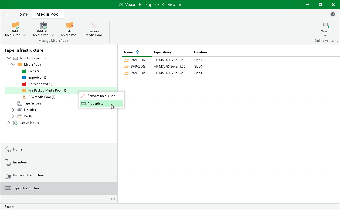The height and width of the screenshot is (210, 340).
Task: Click the GFS Media Pool calendar icon
Action: coord(24,97)
